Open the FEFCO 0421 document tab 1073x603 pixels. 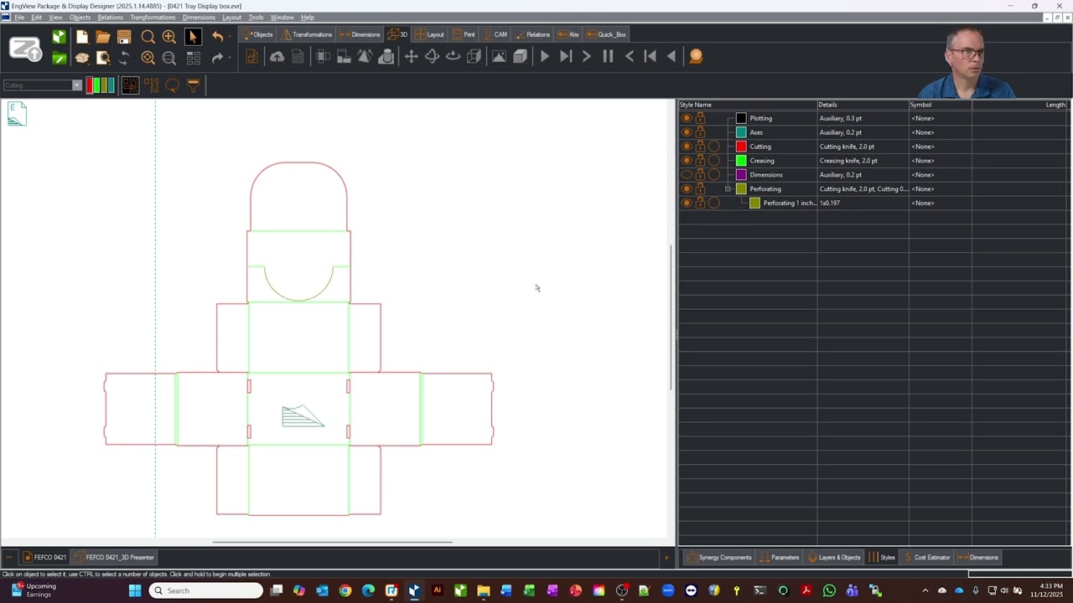point(44,557)
